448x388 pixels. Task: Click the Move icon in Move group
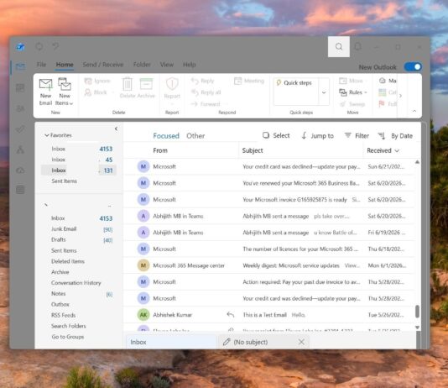coord(342,81)
